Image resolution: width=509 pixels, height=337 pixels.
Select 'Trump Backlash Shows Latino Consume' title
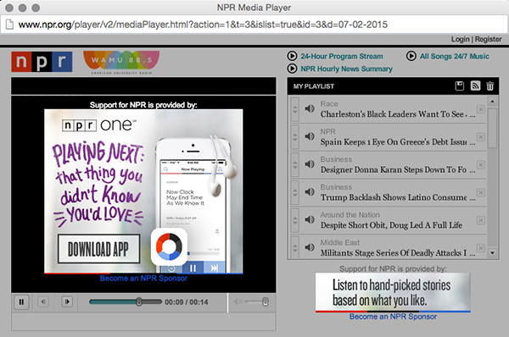[398, 197]
